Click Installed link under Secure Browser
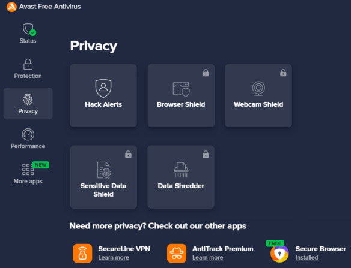Viewport: 351px width, 268px height. pyautogui.click(x=307, y=257)
